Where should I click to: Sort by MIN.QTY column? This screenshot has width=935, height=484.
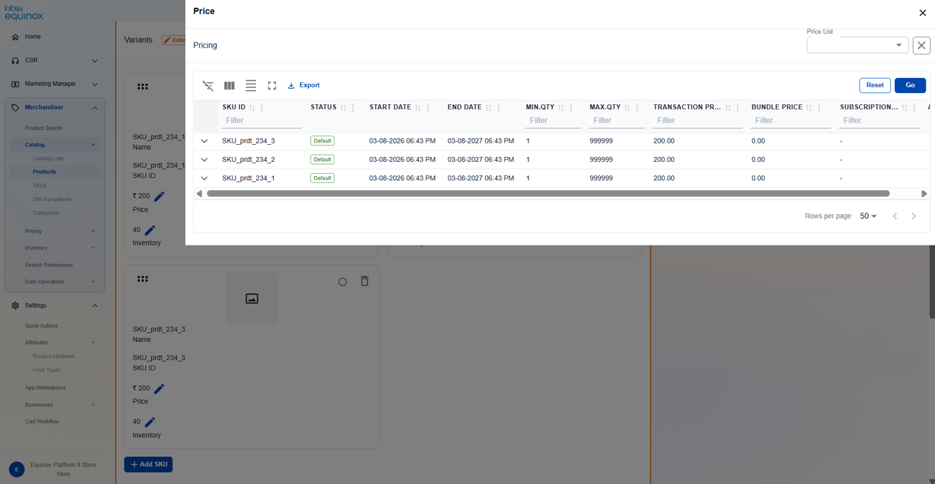click(x=561, y=108)
